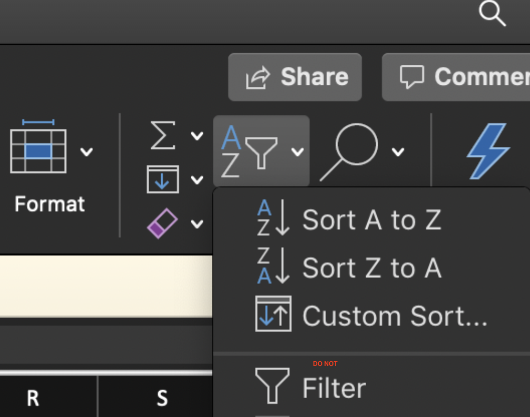
Task: Choose Sort Z to A
Action: [x=371, y=268]
